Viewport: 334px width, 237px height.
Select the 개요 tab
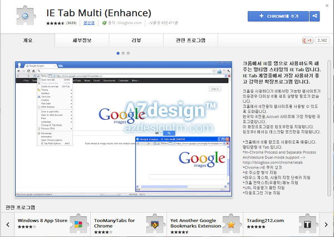coord(28,40)
